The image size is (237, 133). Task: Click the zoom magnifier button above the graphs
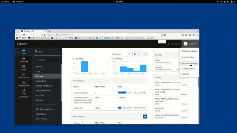135,54
